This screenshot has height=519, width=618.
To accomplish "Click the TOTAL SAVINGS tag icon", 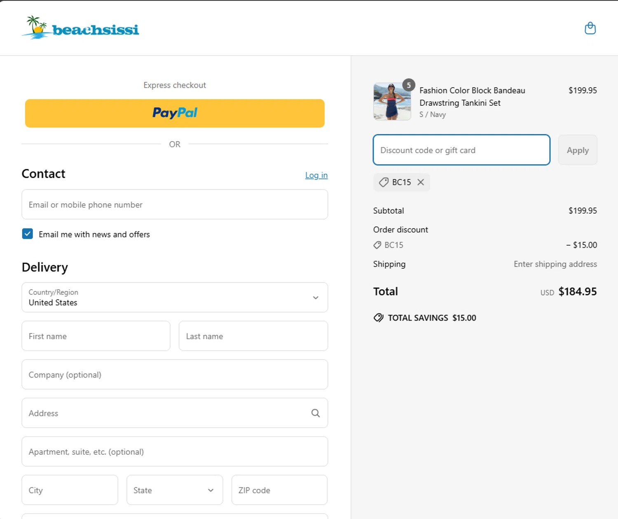I will [x=378, y=318].
